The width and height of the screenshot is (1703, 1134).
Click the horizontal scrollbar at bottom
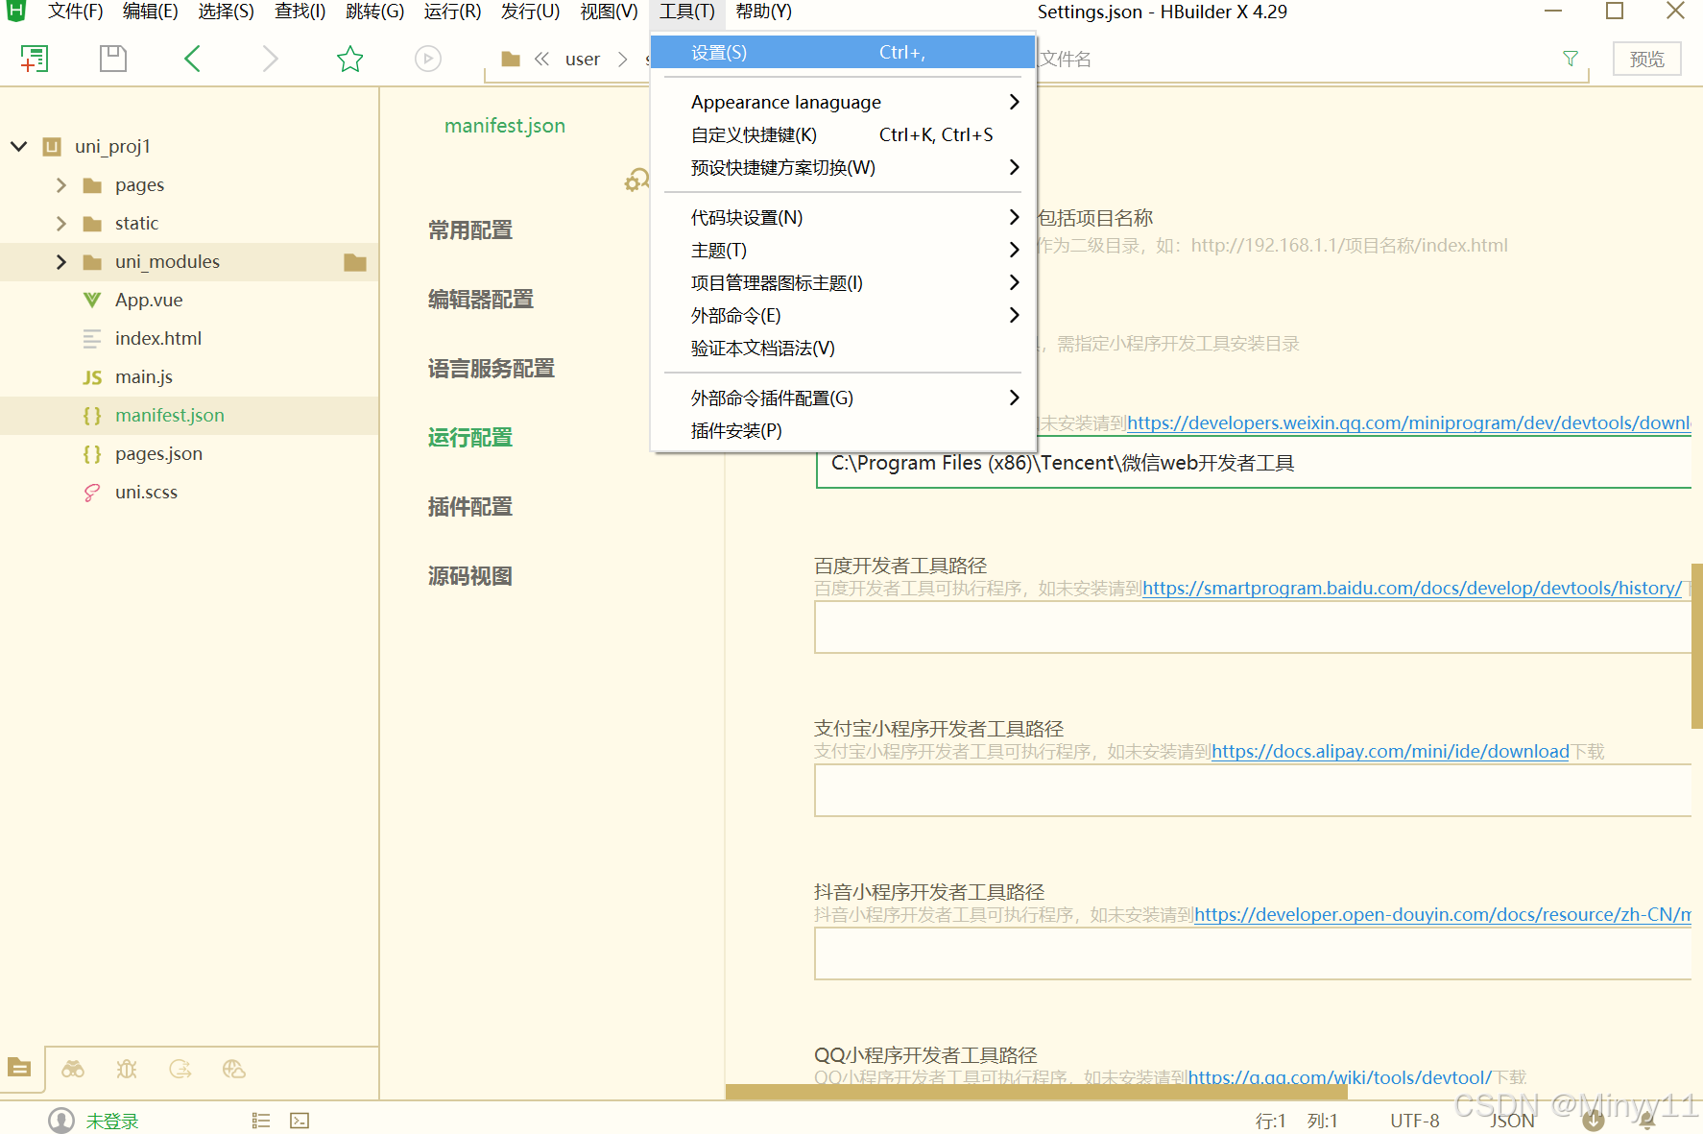pos(1037,1092)
